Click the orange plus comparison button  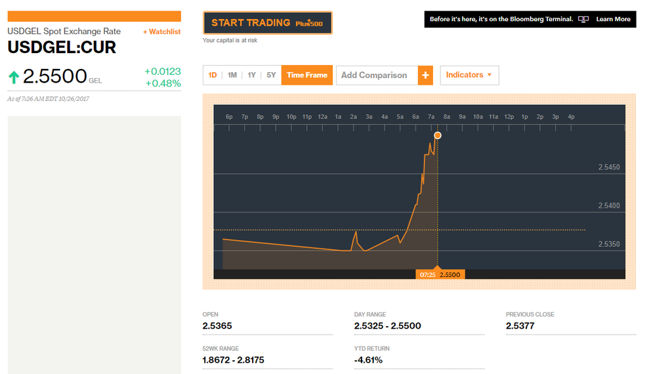point(425,75)
